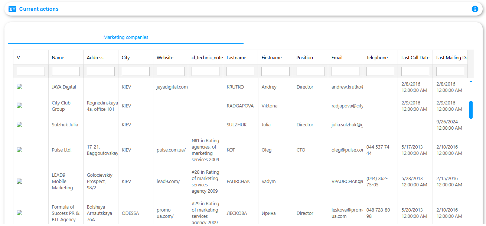486x226 pixels.
Task: Click the Current actions card icon
Action: [x=12, y=9]
